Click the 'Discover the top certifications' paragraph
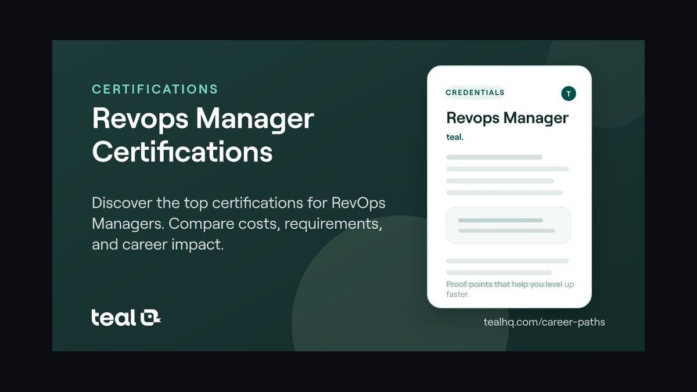 tap(238, 224)
